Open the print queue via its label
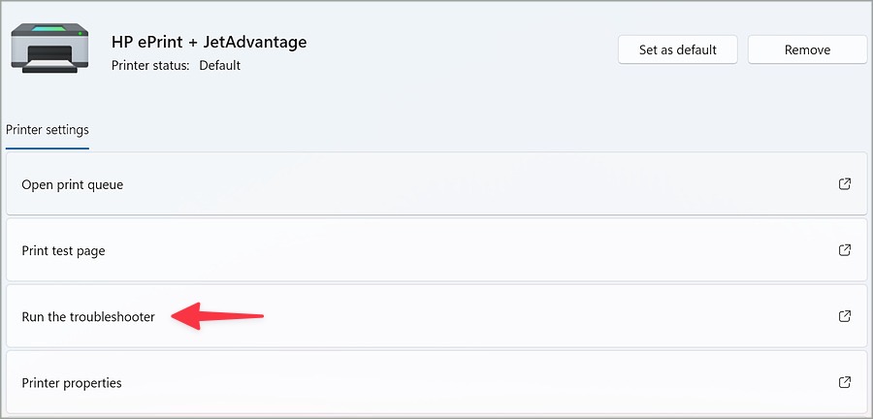Image resolution: width=873 pixels, height=419 pixels. [73, 184]
